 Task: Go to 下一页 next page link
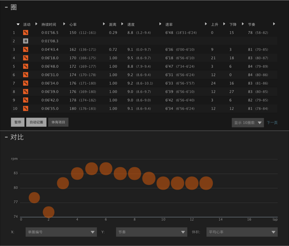pos(272,123)
